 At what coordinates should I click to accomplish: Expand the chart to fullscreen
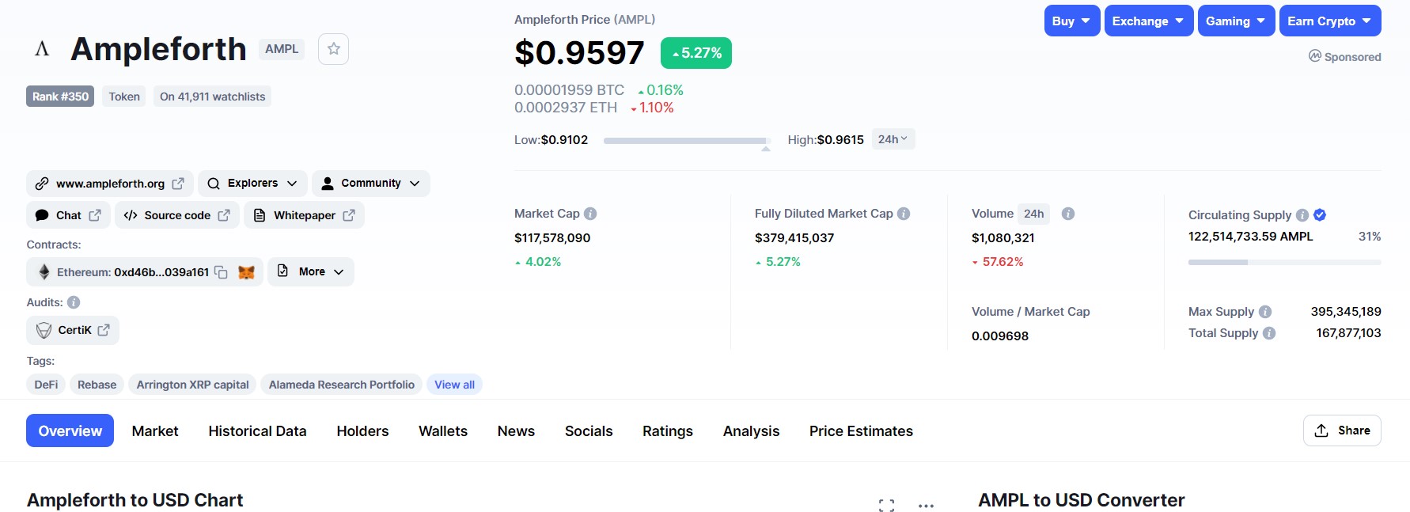click(886, 505)
